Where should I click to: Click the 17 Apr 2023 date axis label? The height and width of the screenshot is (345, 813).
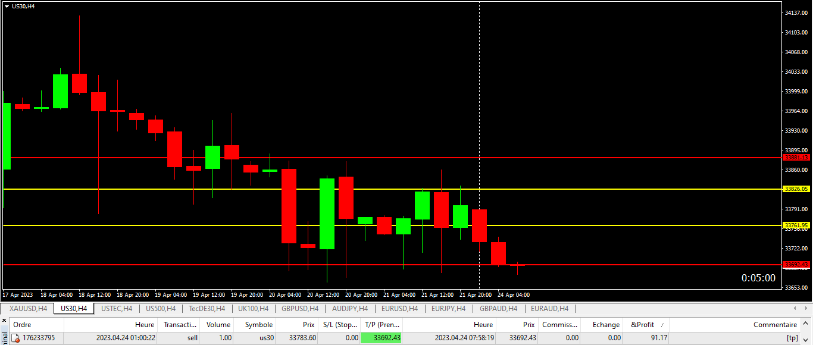[x=18, y=294]
